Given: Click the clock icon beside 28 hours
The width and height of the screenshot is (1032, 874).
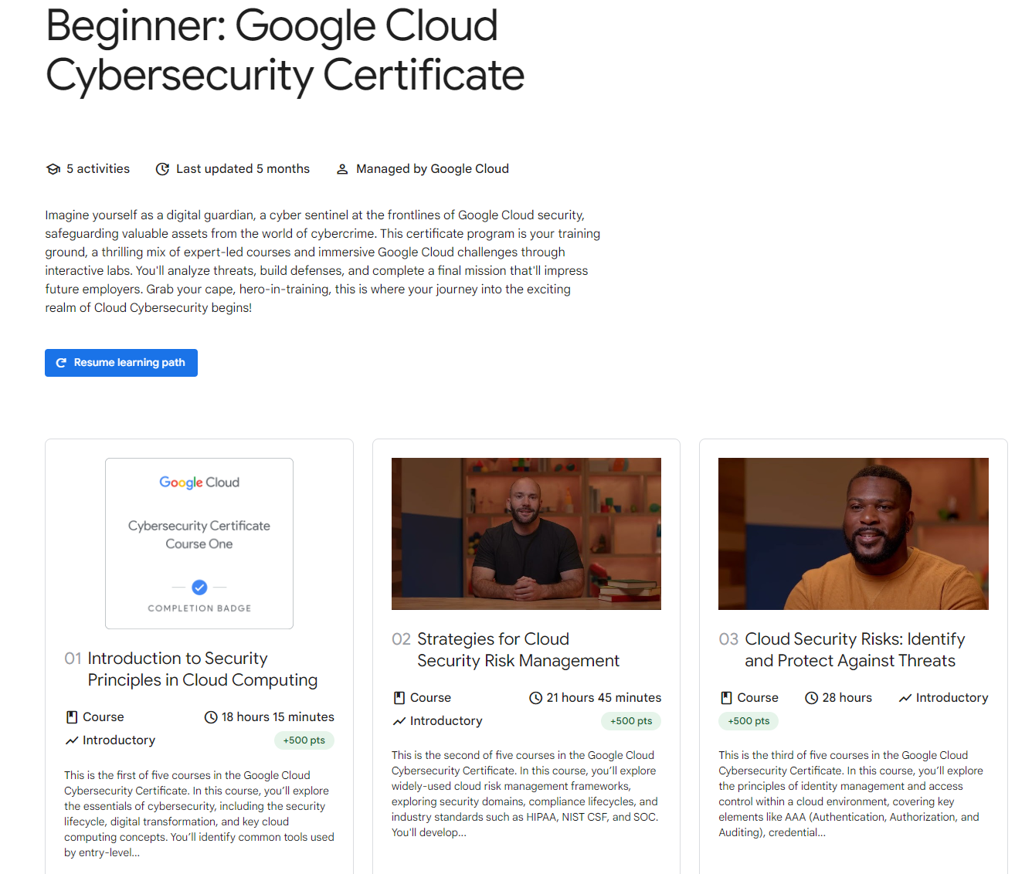Looking at the screenshot, I should tap(811, 698).
